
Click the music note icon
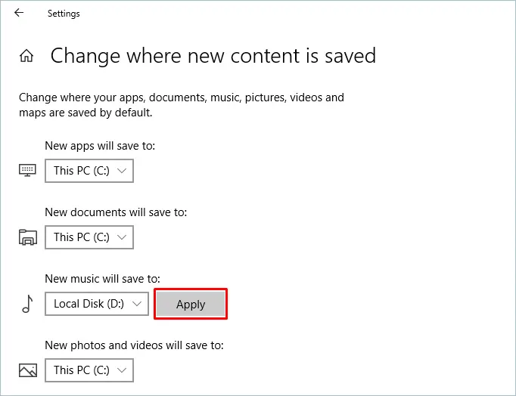[28, 304]
